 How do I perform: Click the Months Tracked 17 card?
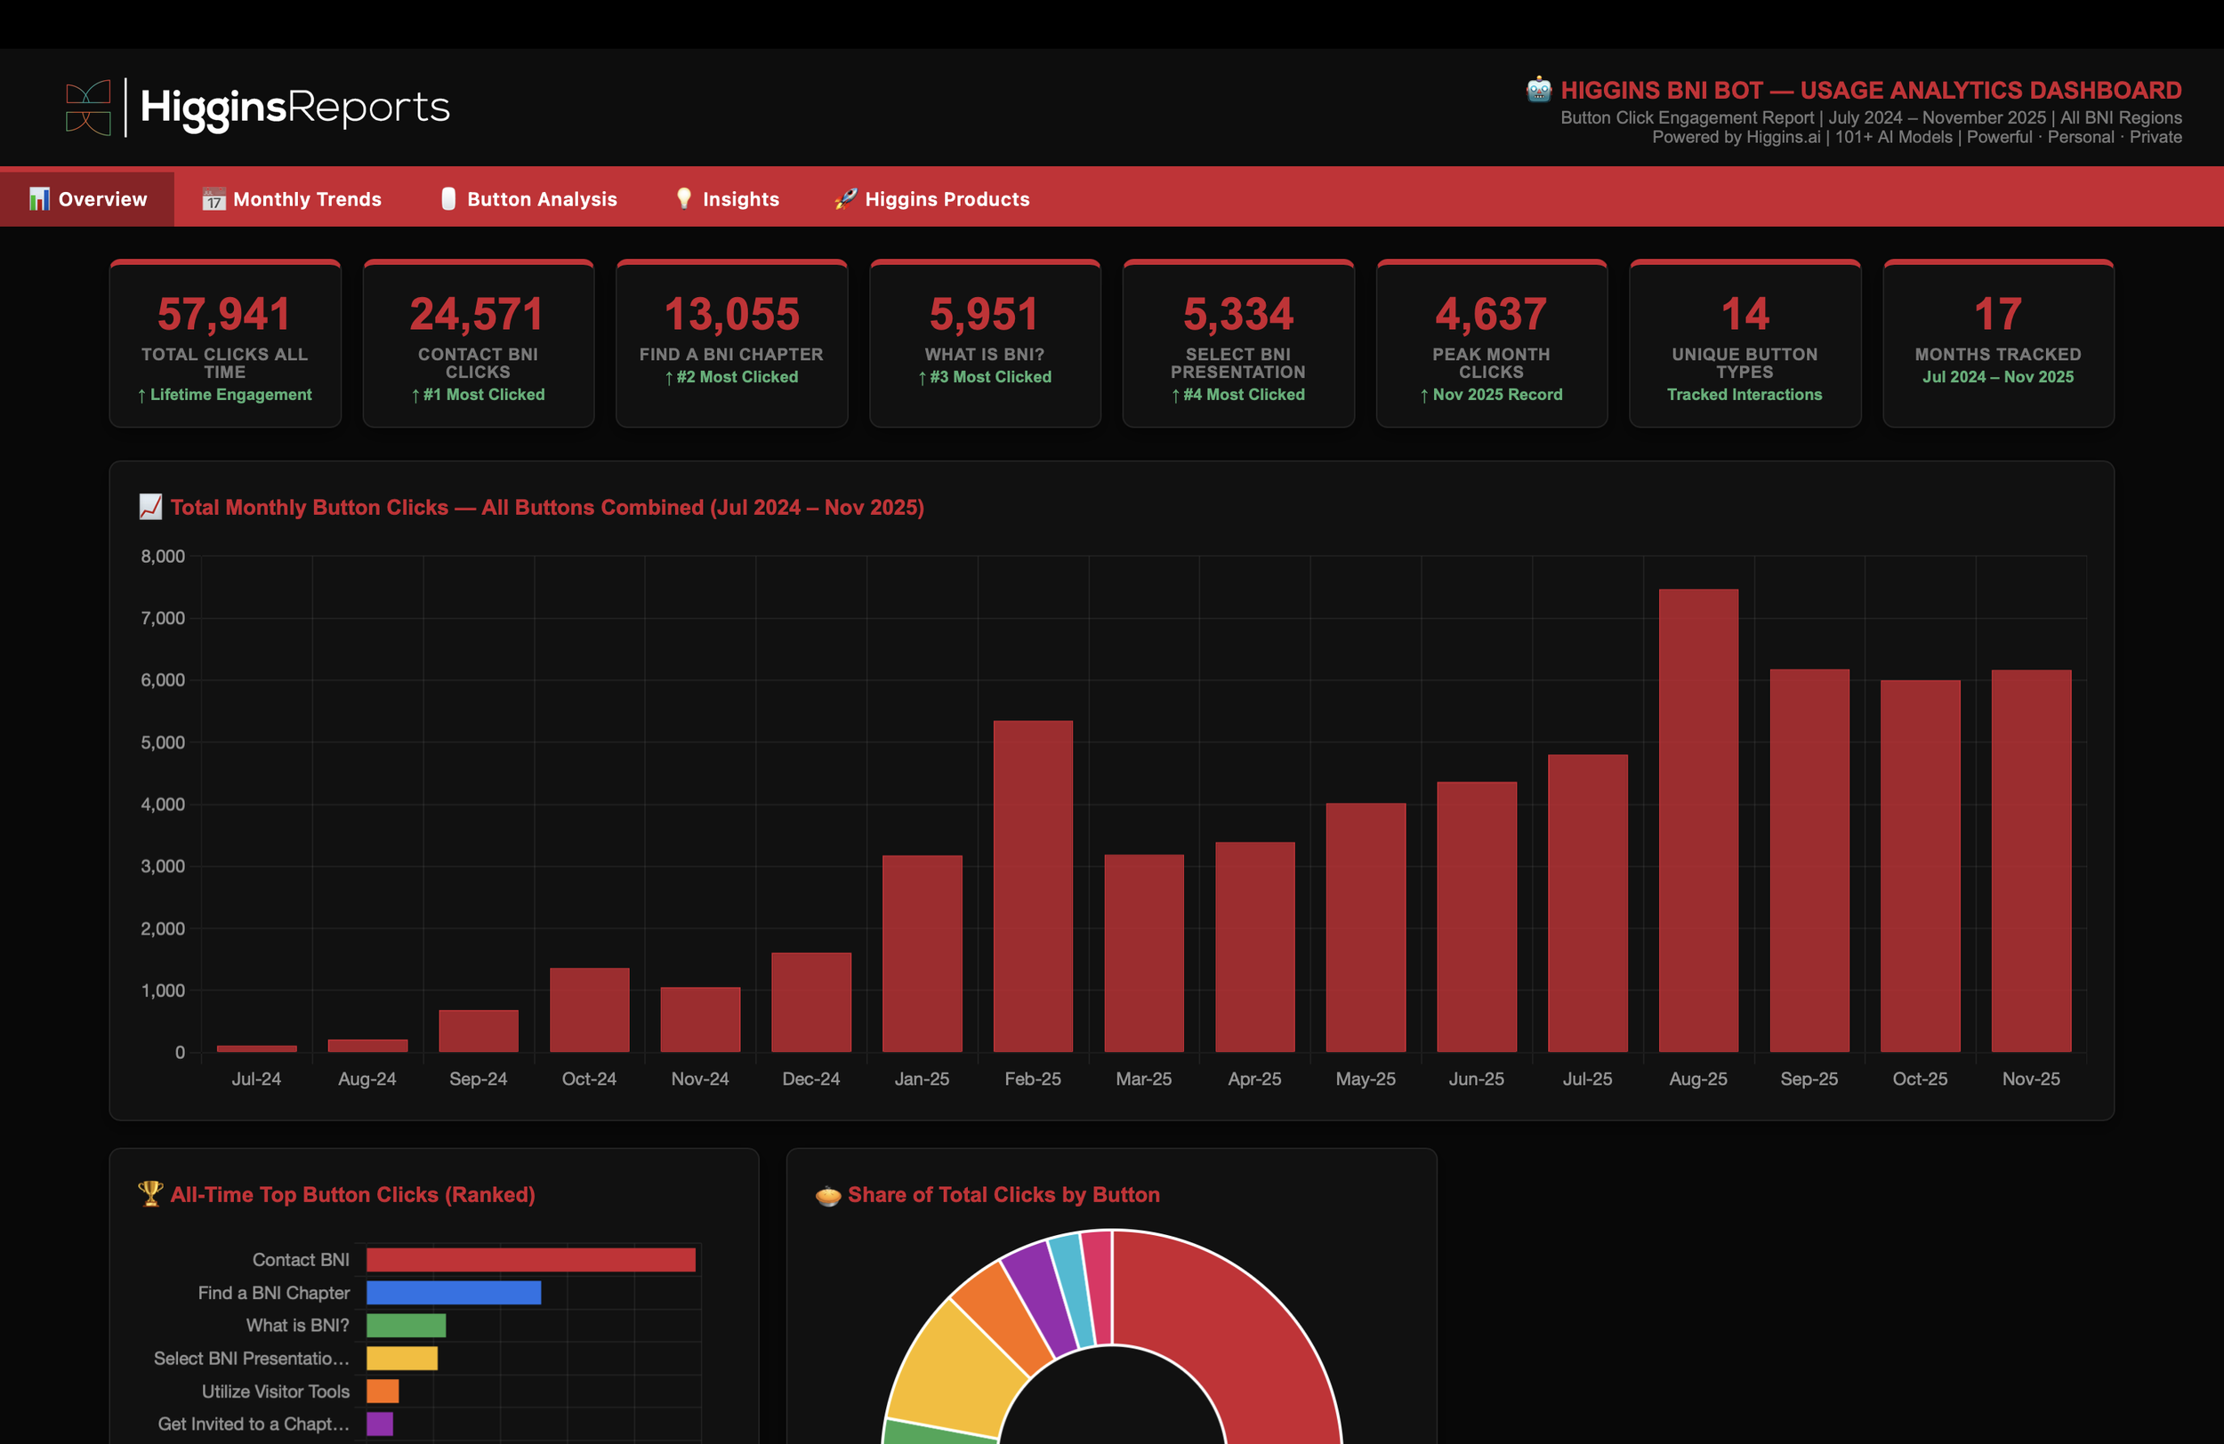click(1998, 344)
